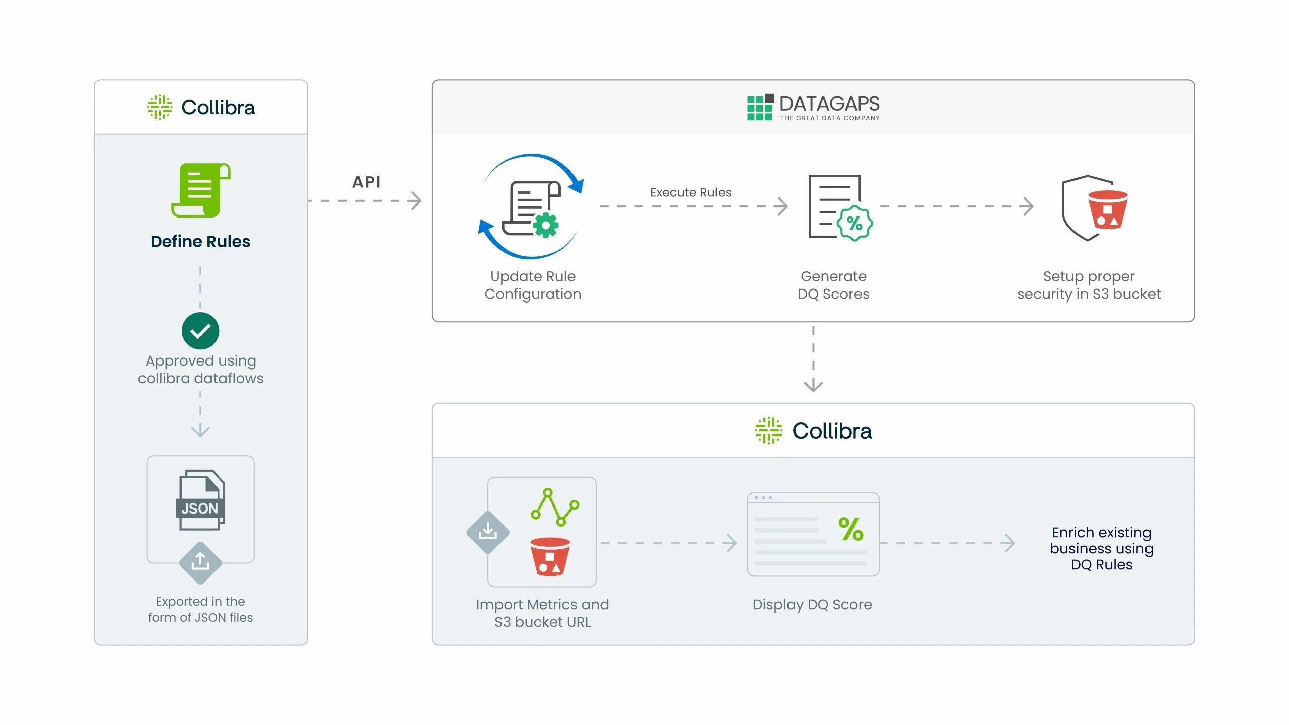This screenshot has width=1289, height=725.
Task: Click the gray download diamond icon
Action: point(487,531)
